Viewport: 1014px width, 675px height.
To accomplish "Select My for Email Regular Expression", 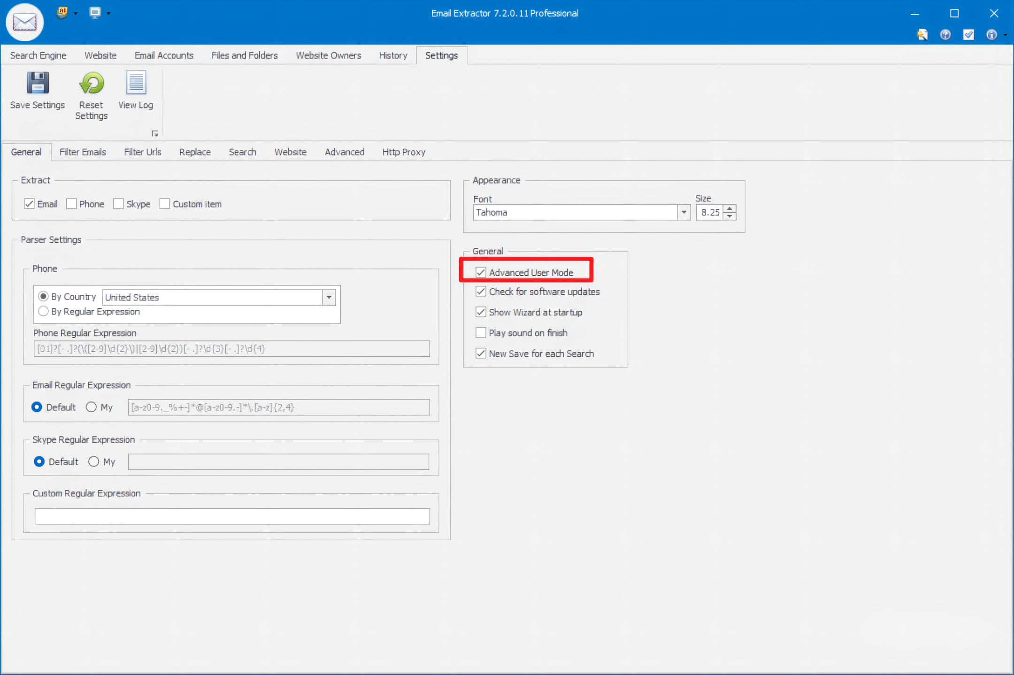I will pyautogui.click(x=91, y=407).
